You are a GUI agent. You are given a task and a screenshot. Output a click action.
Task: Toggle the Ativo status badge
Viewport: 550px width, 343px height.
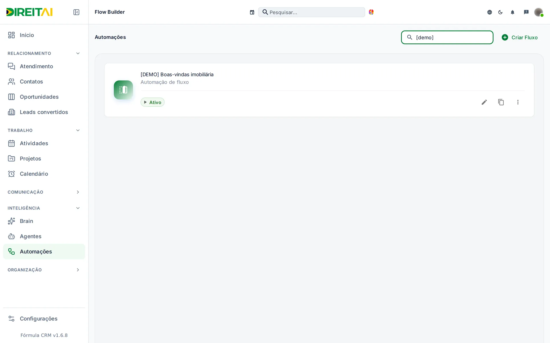click(x=152, y=102)
